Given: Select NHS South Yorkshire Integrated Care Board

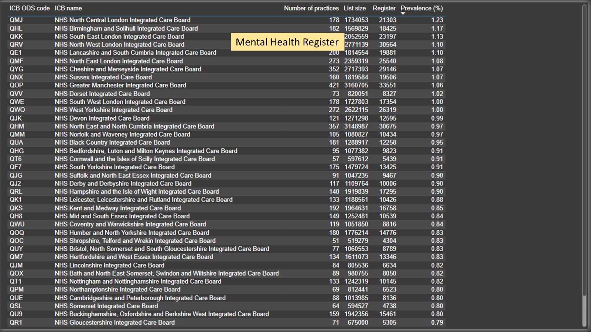Looking at the screenshot, I should (115, 167).
